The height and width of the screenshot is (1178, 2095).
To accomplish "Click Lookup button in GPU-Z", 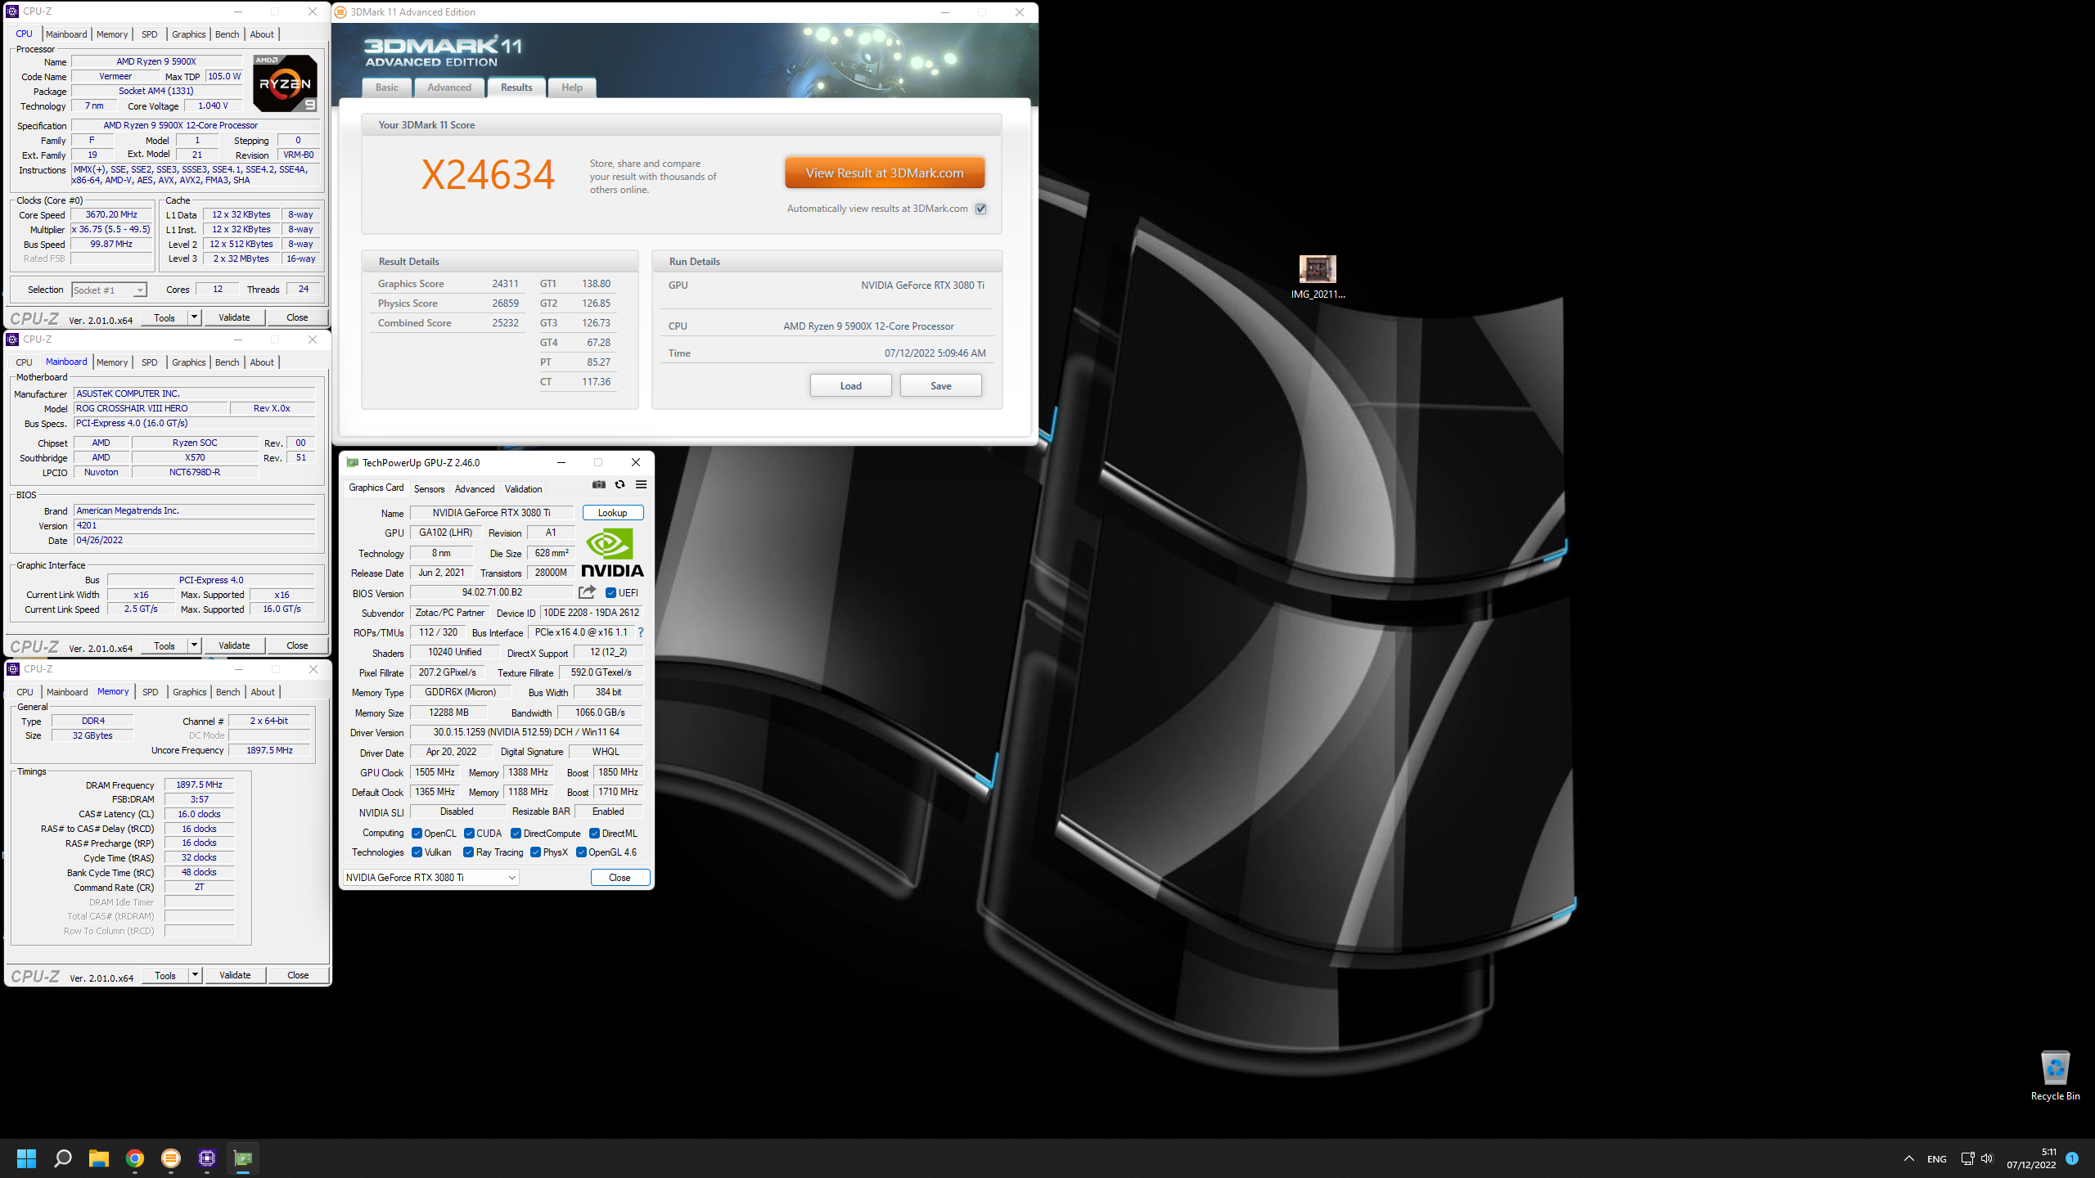I will click(x=612, y=513).
